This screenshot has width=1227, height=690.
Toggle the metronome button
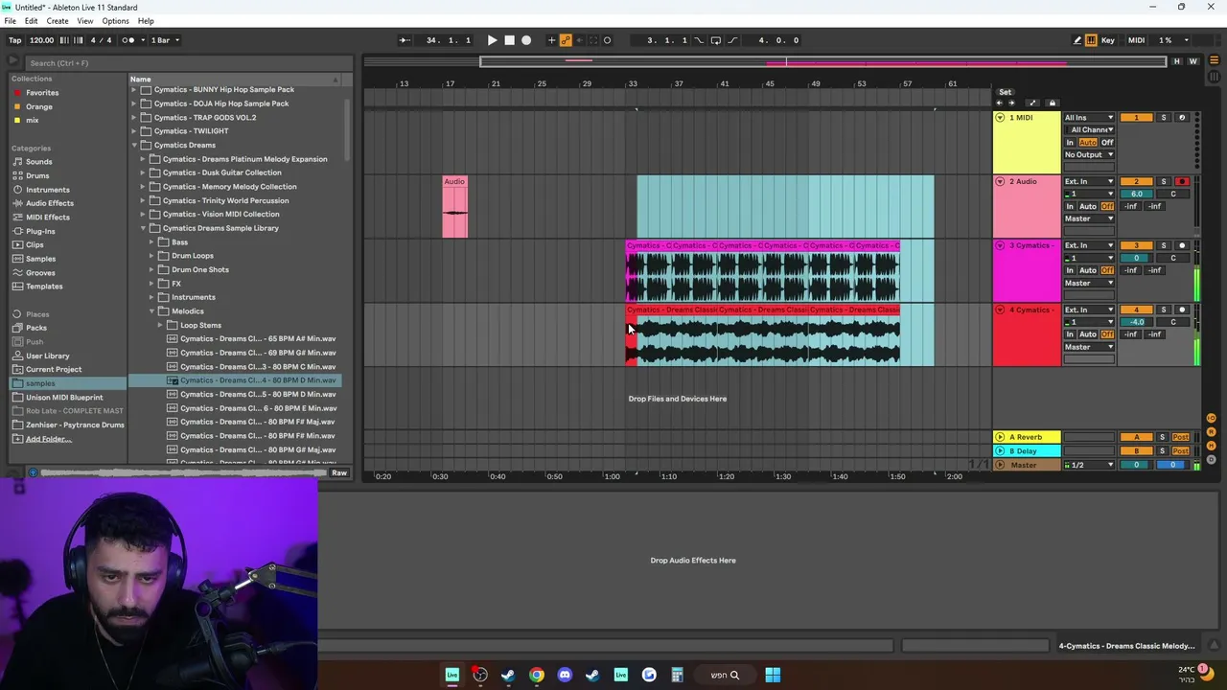[x=131, y=40]
